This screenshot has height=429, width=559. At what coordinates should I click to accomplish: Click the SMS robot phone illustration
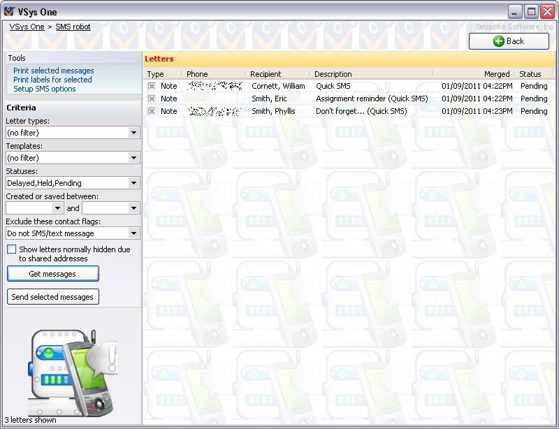[72, 370]
